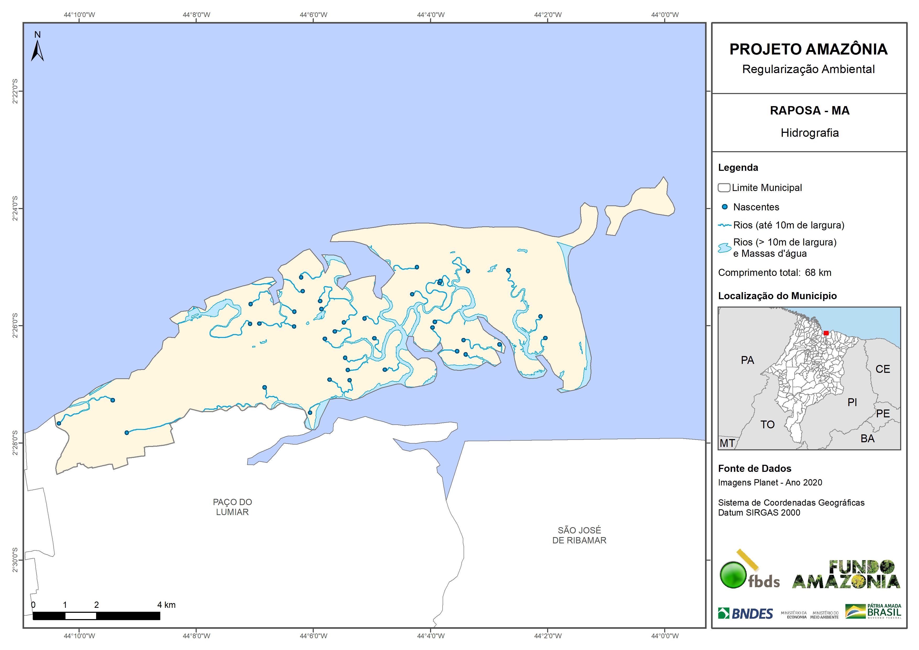
Task: Click the Pátria Amada Brasil logo
Action: pos(873,611)
